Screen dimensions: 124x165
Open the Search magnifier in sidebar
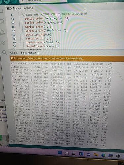click(x=4, y=52)
